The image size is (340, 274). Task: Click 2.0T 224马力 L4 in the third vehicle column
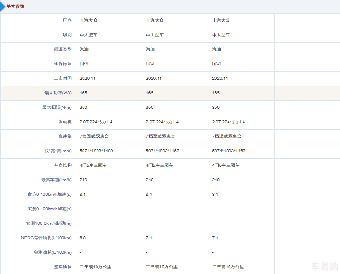point(229,122)
